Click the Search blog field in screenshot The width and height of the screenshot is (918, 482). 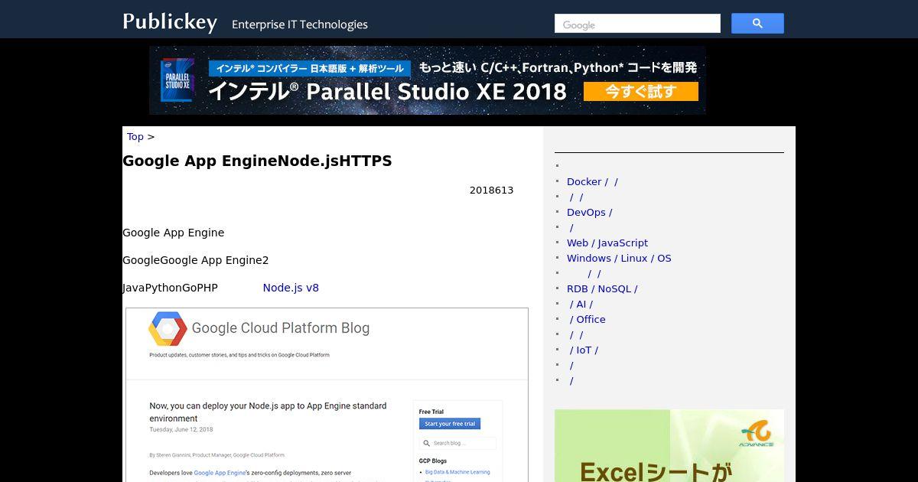457,443
